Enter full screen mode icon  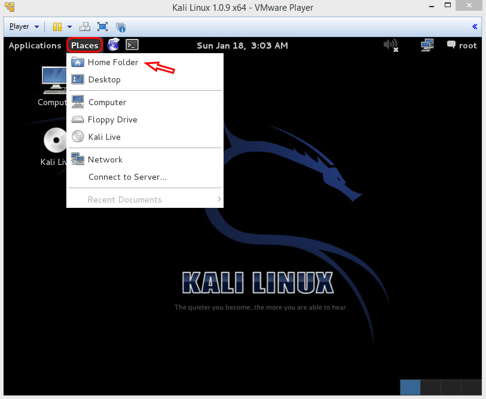[x=103, y=27]
